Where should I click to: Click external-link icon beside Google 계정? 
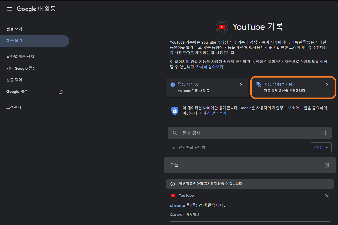coord(61,92)
